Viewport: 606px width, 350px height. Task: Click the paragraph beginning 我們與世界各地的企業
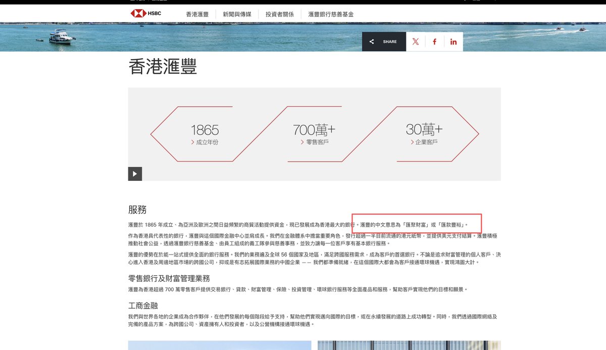pos(313,320)
